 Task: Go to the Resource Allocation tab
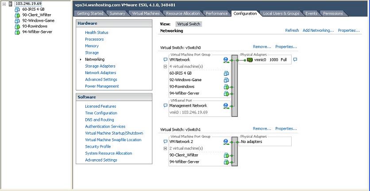[x=183, y=14]
